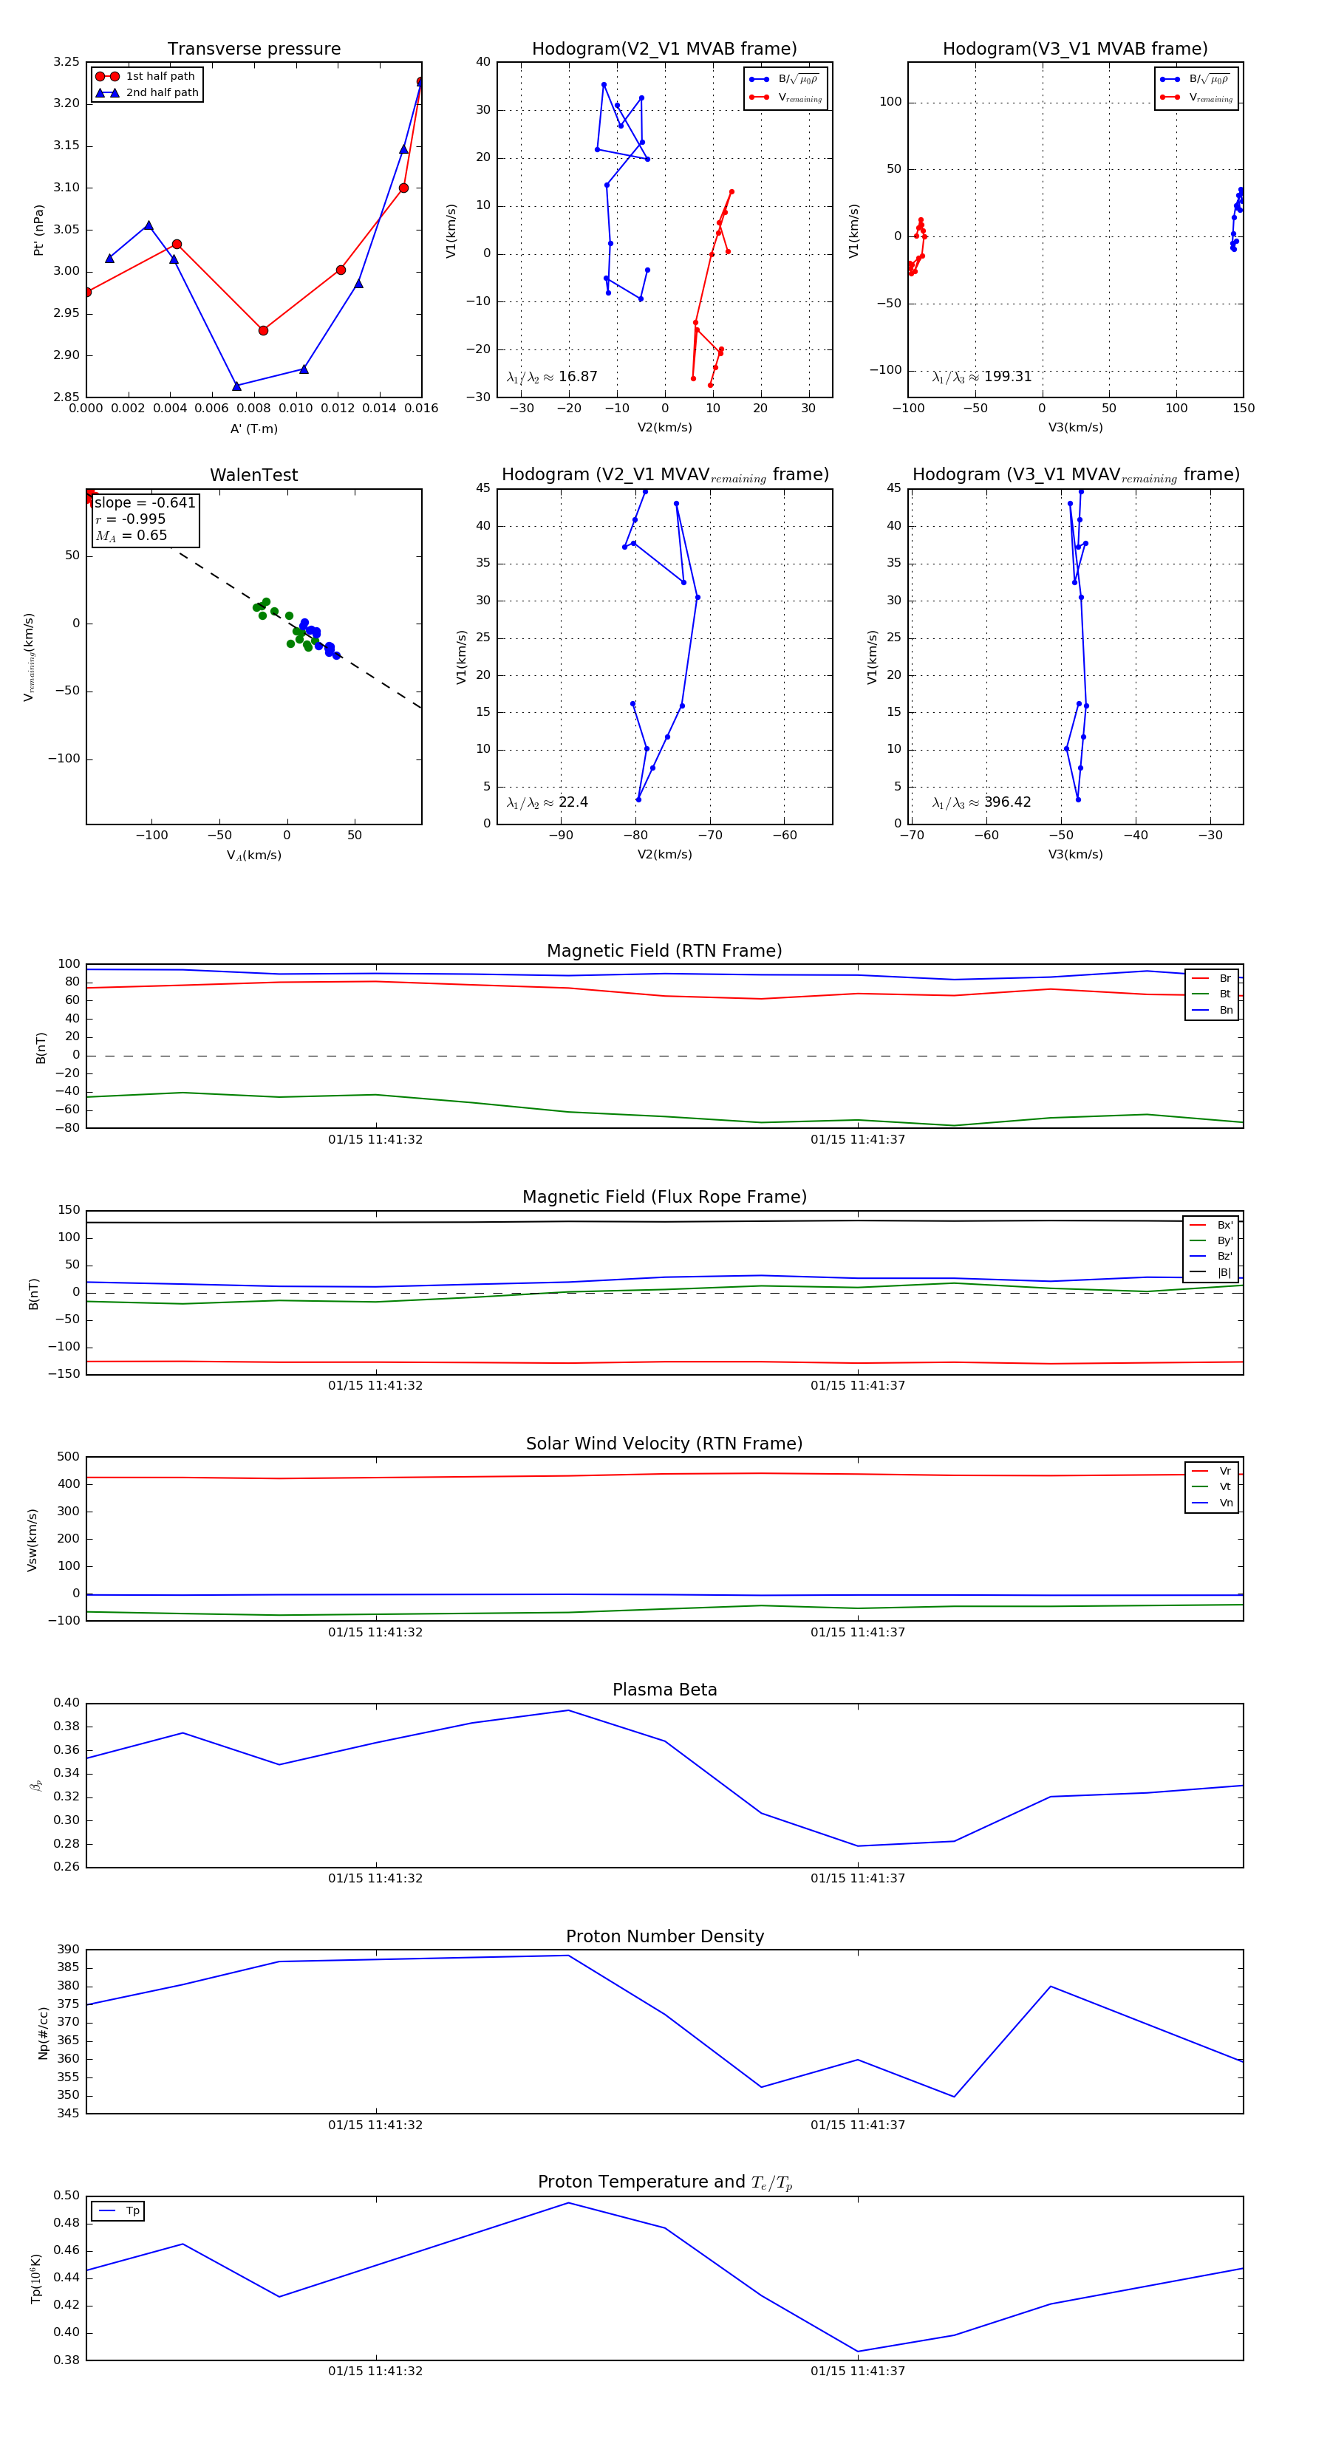The image size is (1330, 2438).
Task: Select the 'Vt' legend entry
Action: 1212,1487
